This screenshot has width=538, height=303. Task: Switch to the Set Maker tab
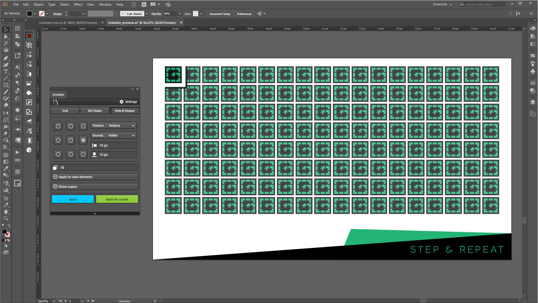click(95, 111)
